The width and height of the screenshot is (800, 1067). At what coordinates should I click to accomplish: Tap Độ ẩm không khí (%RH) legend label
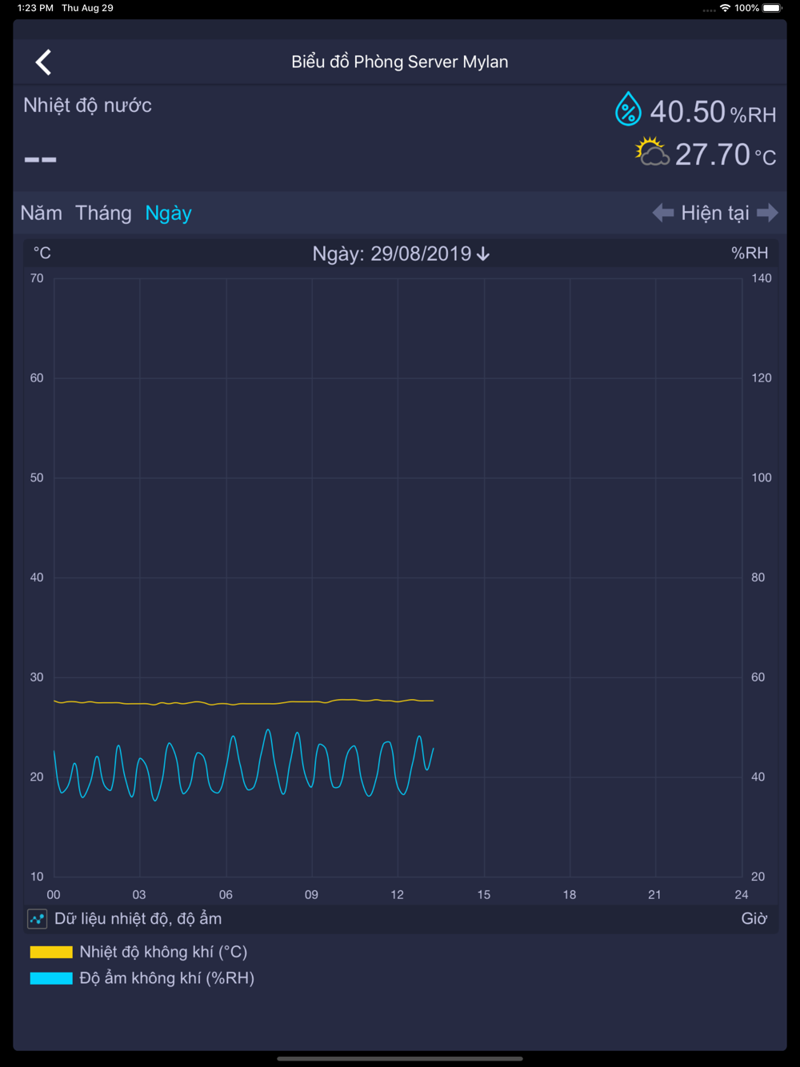166,978
